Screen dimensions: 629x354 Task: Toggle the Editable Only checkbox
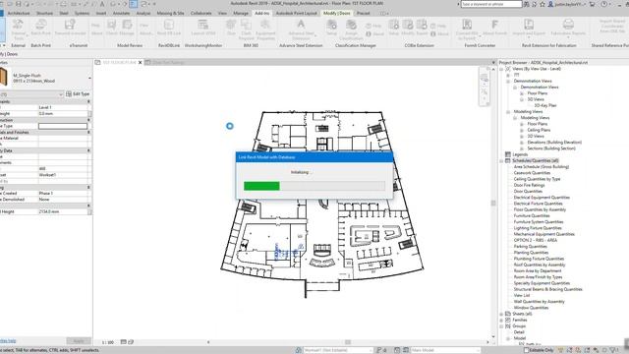point(527,350)
